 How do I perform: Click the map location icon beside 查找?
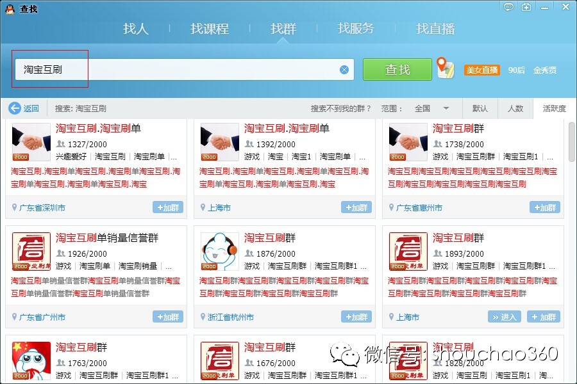(446, 68)
